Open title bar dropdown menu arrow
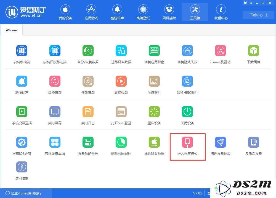This screenshot has height=198, width=276. coord(251,3)
